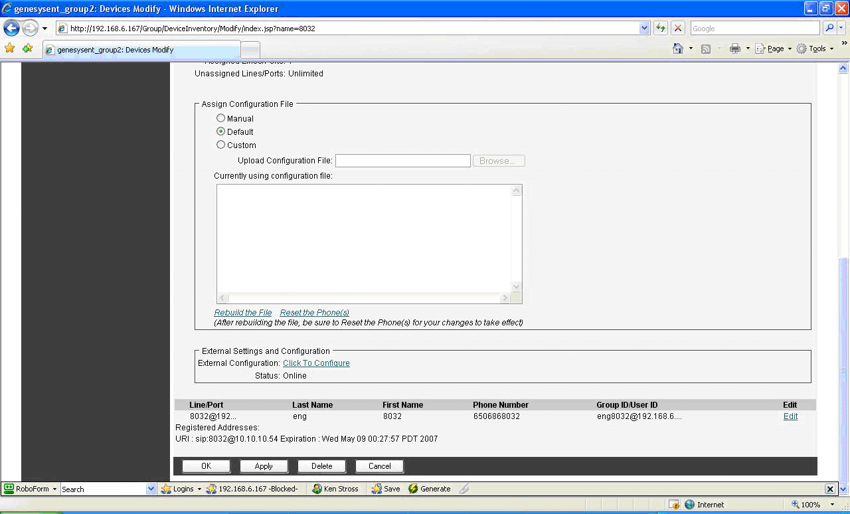Click the RoboForm Generate icon

coord(413,489)
